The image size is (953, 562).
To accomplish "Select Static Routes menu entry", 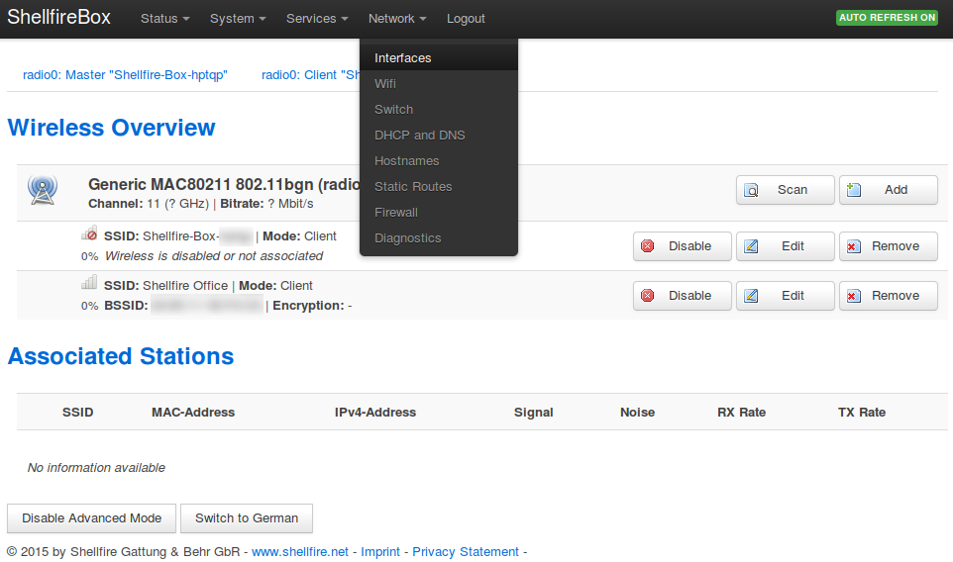I will pos(439,186).
